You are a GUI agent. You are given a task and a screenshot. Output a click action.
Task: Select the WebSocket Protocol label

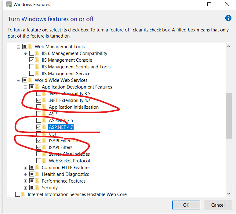point(69,161)
